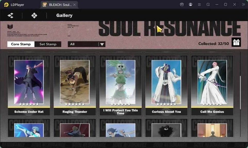The height and width of the screenshot is (148, 248).
Task: Click the Raging Thunder title label
Action: click(75, 112)
